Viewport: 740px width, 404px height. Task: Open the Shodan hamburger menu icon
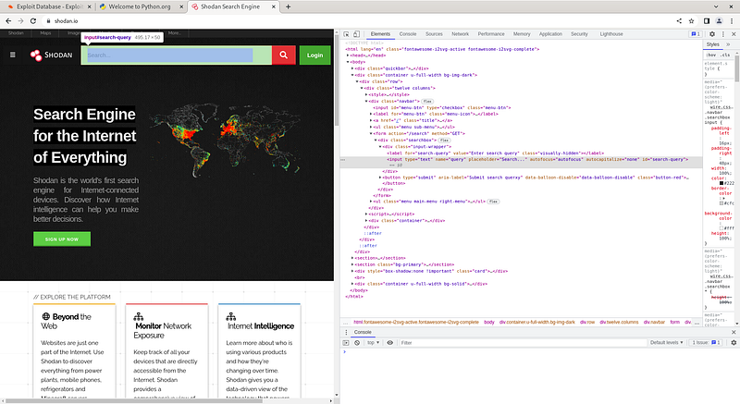[x=13, y=55]
